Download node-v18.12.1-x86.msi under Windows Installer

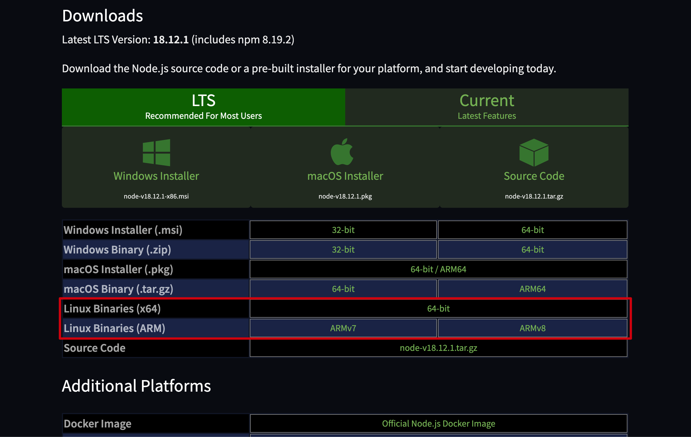(156, 196)
